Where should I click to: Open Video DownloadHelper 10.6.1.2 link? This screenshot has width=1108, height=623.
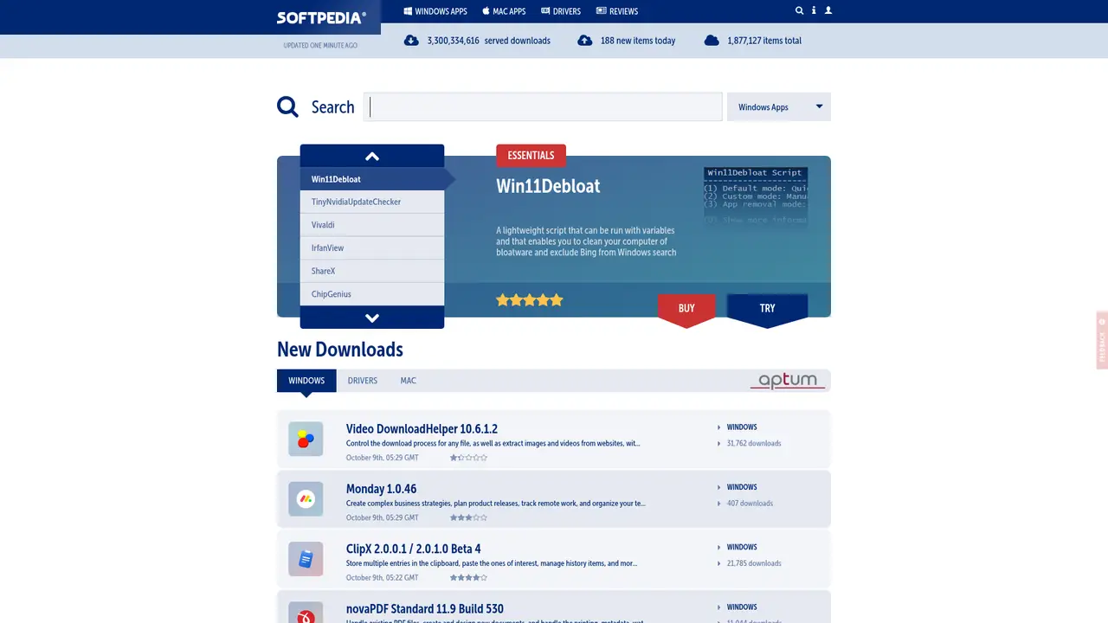(422, 428)
